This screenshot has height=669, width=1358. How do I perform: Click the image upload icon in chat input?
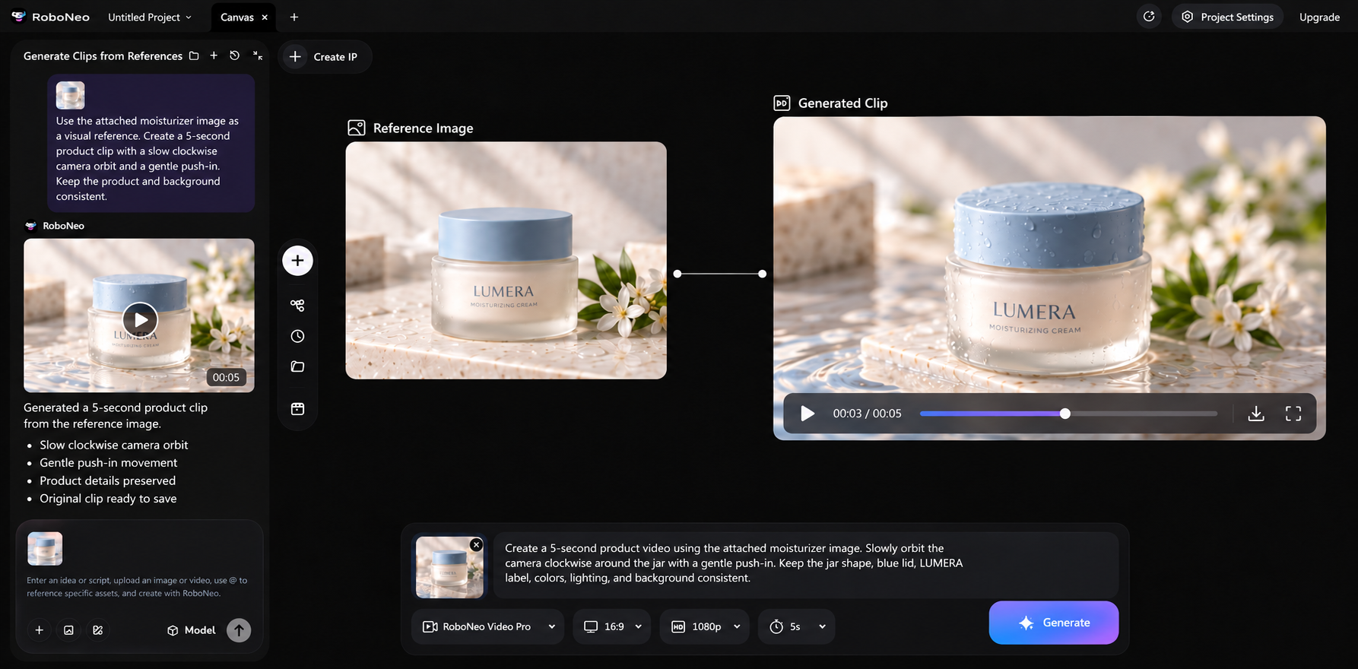(68, 629)
